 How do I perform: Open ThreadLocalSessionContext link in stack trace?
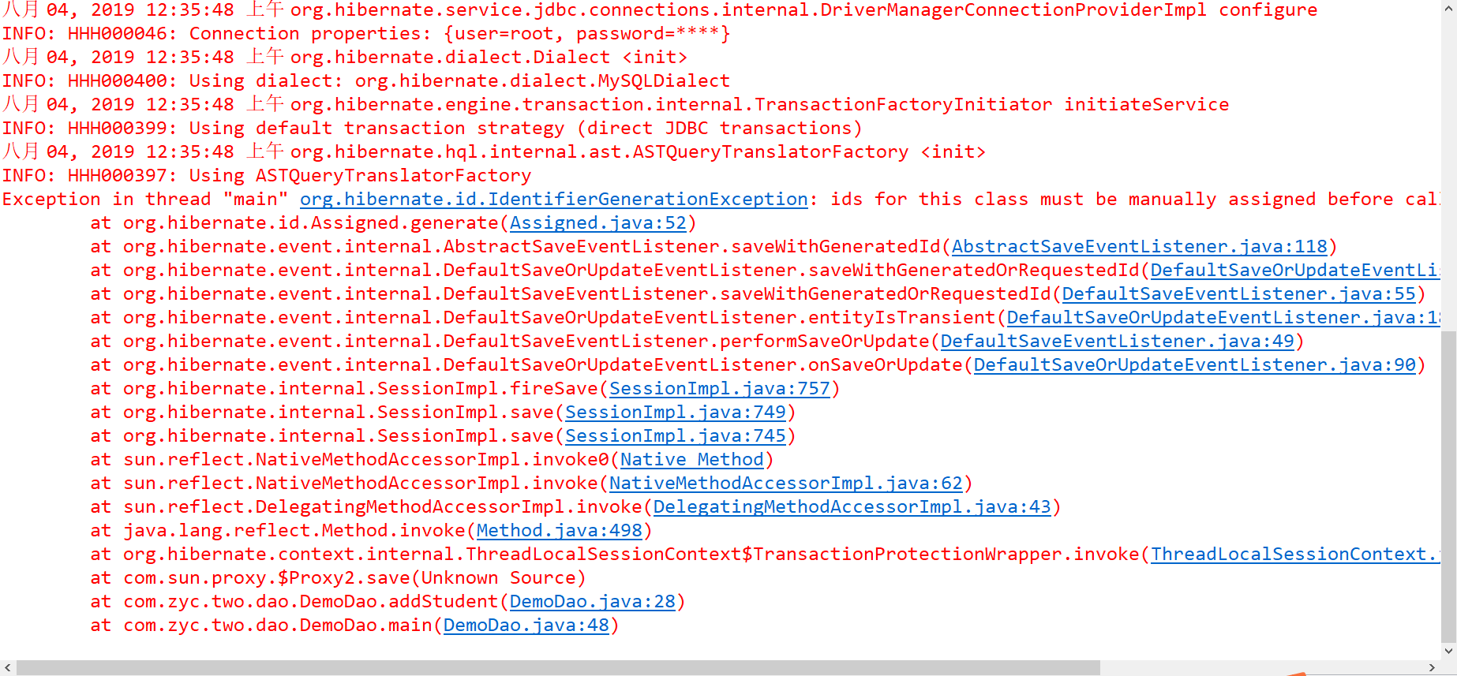(x=1295, y=554)
